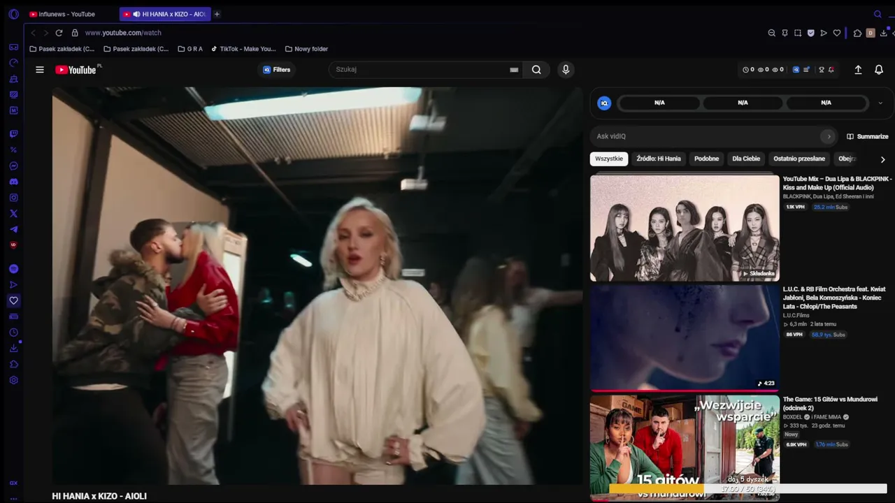Click the YouTube search magnifier button
The width and height of the screenshot is (895, 503).
point(536,70)
